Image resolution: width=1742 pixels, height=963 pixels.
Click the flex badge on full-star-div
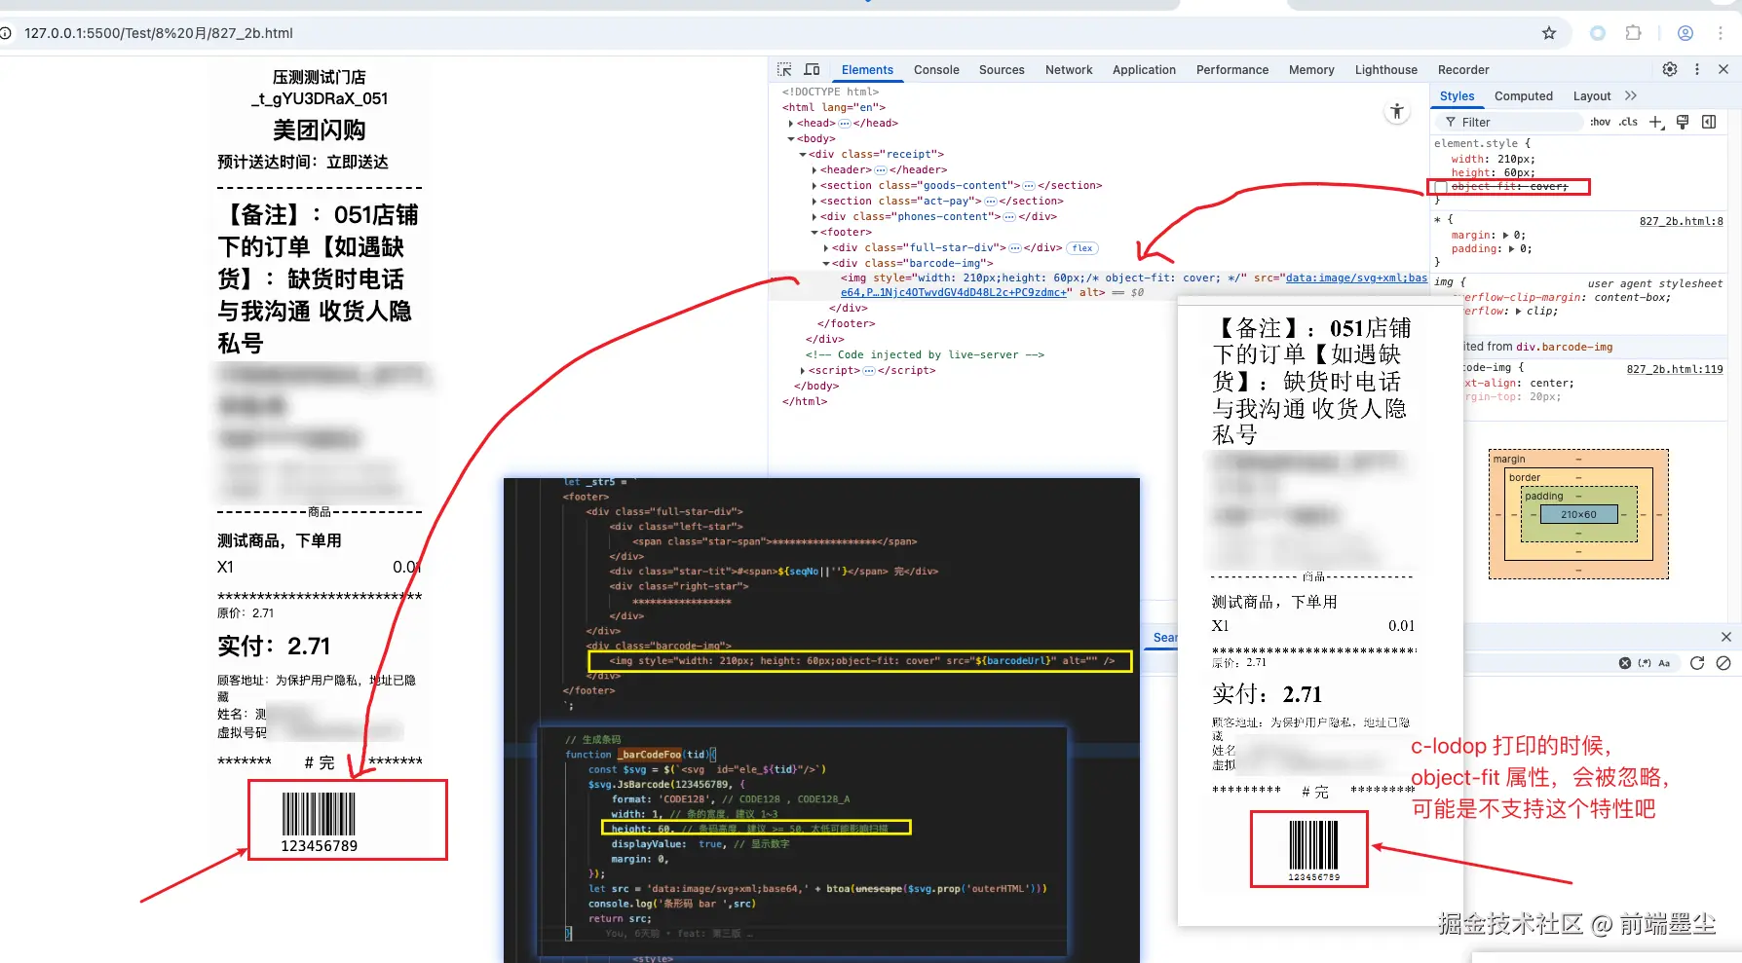(1082, 248)
